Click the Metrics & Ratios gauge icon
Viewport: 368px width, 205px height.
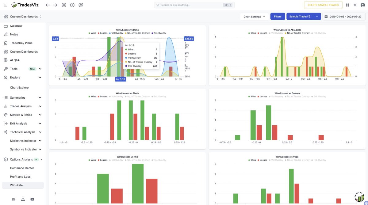[6, 115]
